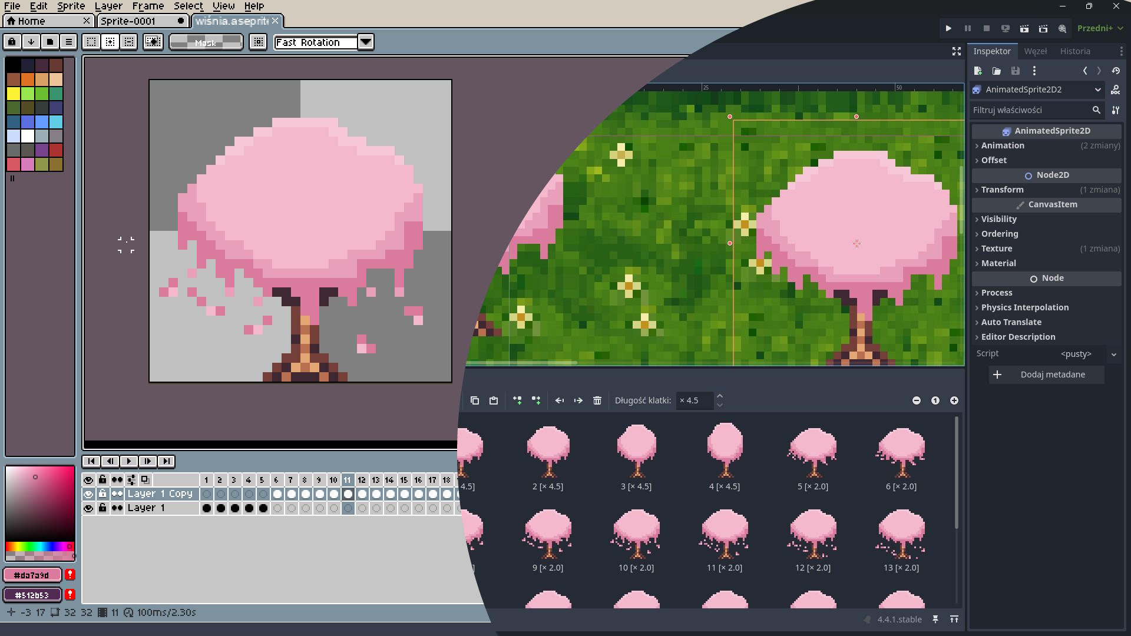
Task: Switch to the Historia tab
Action: 1074,51
